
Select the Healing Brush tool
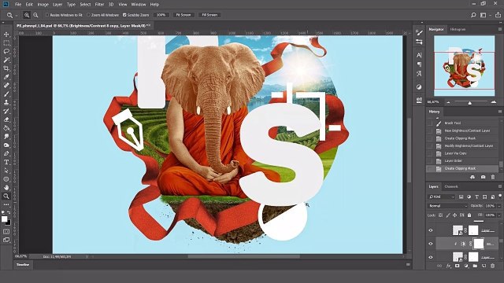(x=6, y=86)
